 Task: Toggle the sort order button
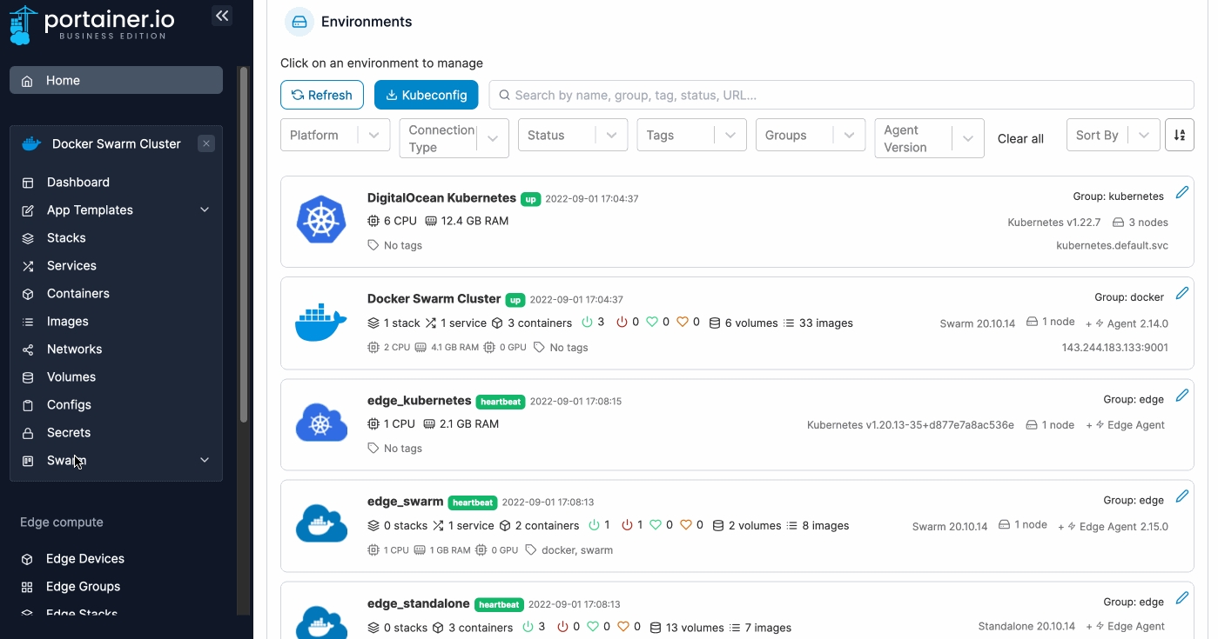pos(1180,136)
